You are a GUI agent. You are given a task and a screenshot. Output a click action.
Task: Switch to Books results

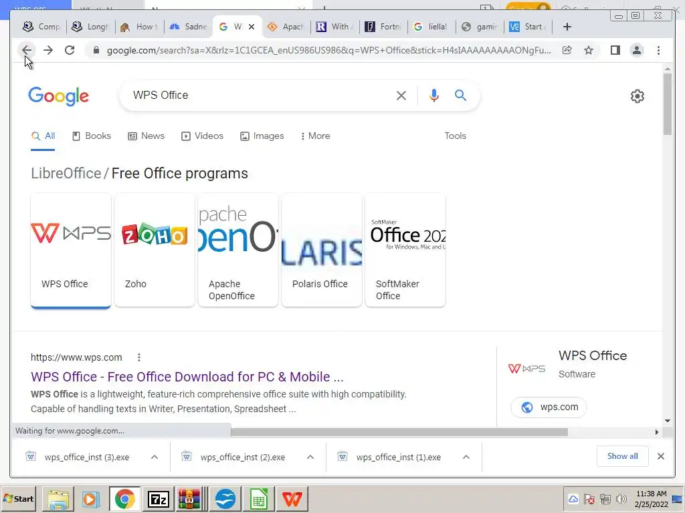[92, 136]
